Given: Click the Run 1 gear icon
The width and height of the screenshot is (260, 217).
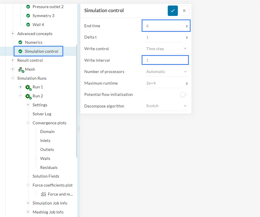Looking at the screenshot, I should tap(28, 87).
